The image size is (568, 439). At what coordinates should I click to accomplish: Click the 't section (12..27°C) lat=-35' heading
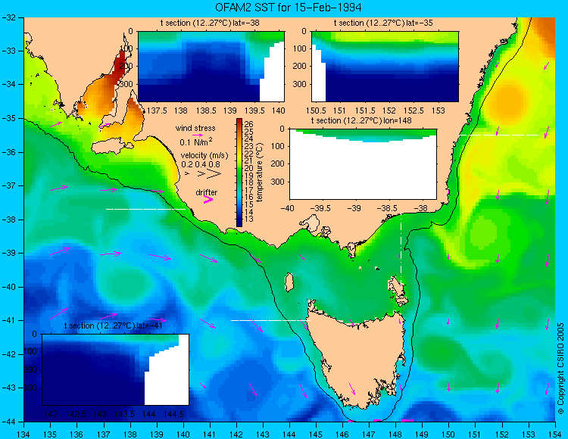[383, 23]
